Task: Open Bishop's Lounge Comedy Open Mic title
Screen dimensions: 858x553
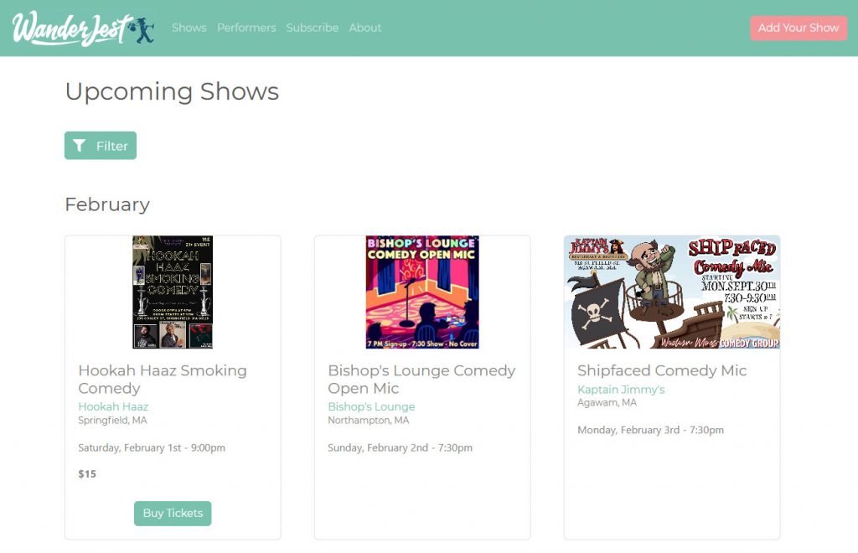Action: [422, 379]
